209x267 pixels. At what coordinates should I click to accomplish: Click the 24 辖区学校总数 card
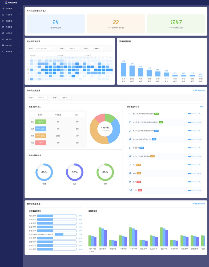(x=56, y=24)
